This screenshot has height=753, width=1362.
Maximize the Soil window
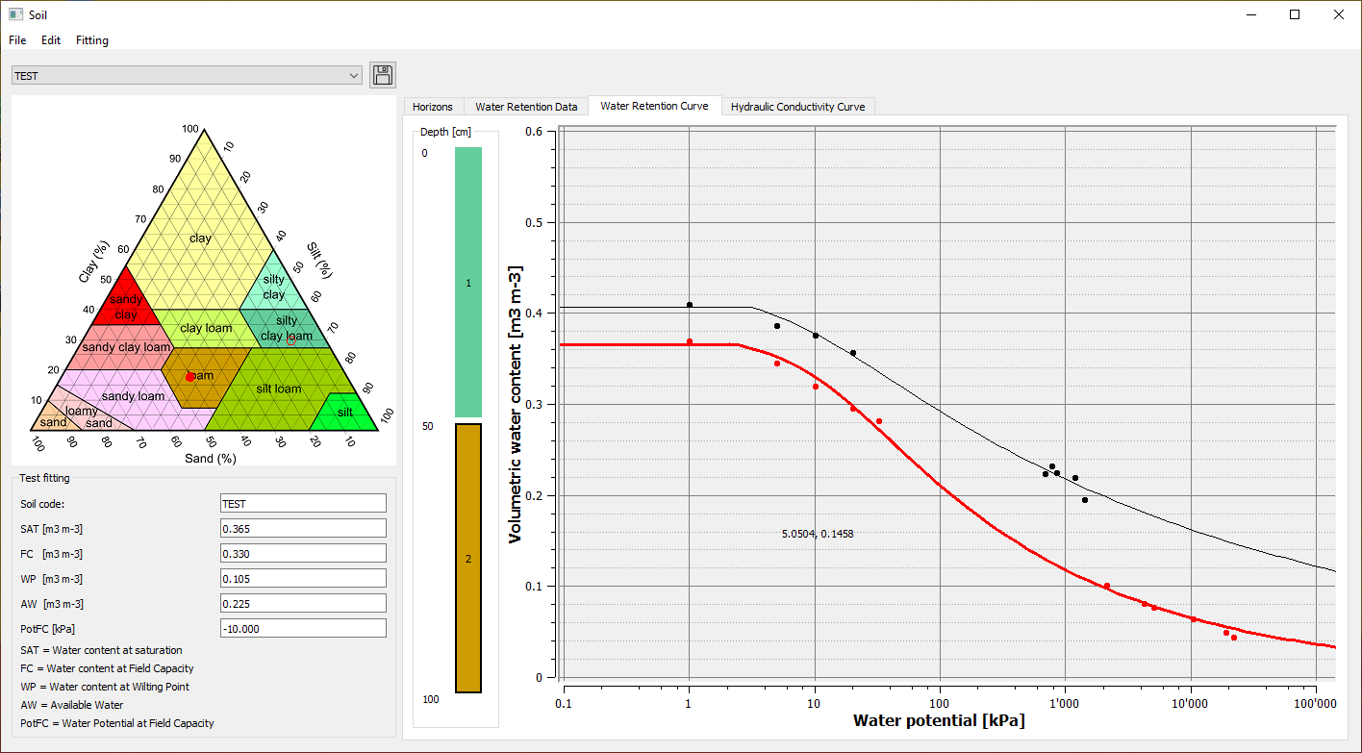pyautogui.click(x=1295, y=14)
